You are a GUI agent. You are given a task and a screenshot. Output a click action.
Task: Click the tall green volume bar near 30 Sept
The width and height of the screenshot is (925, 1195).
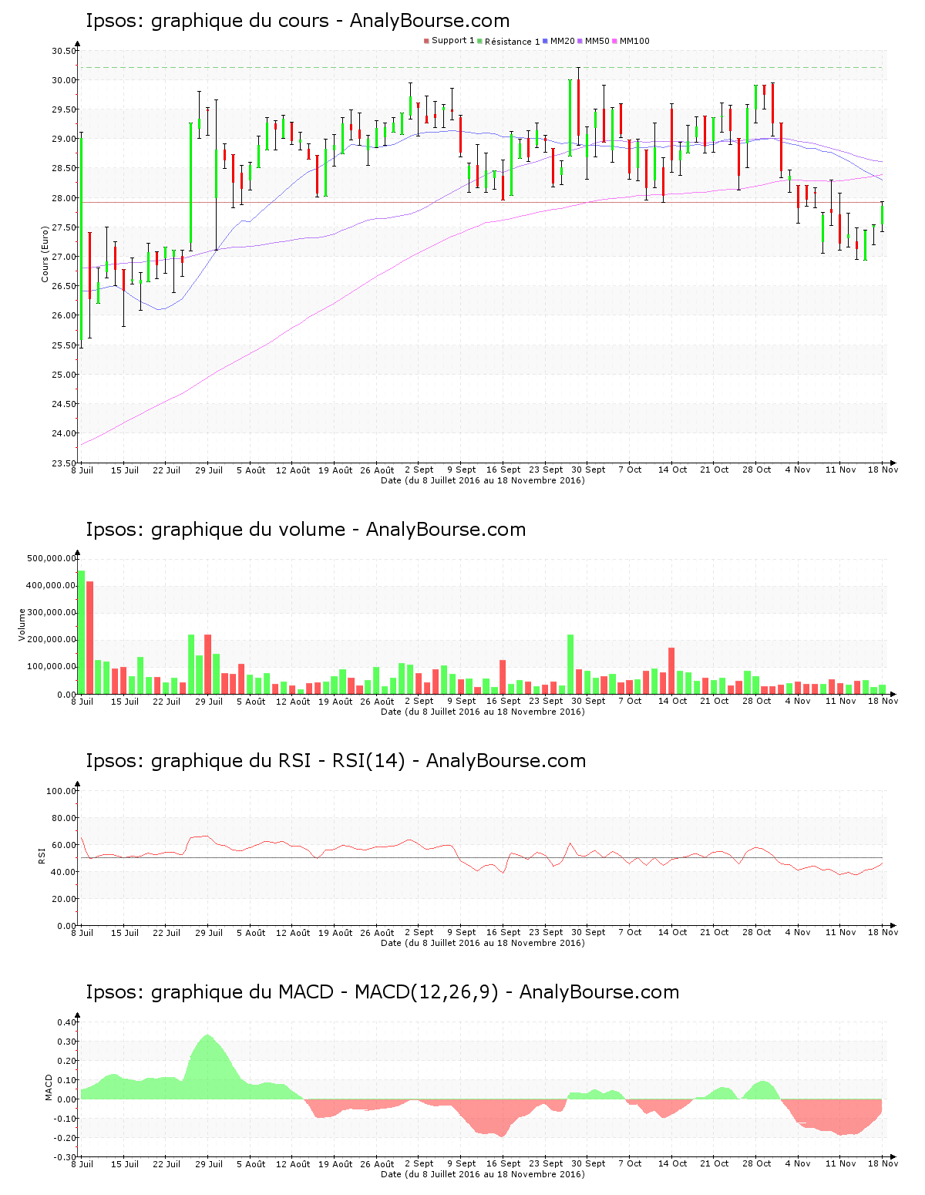pyautogui.click(x=570, y=665)
